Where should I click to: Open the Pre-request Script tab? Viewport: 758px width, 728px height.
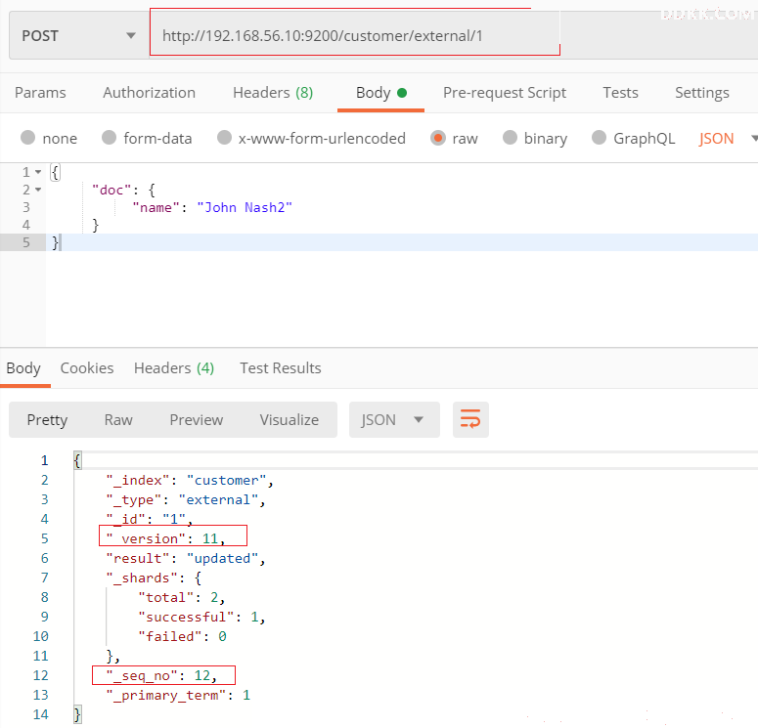tap(505, 92)
